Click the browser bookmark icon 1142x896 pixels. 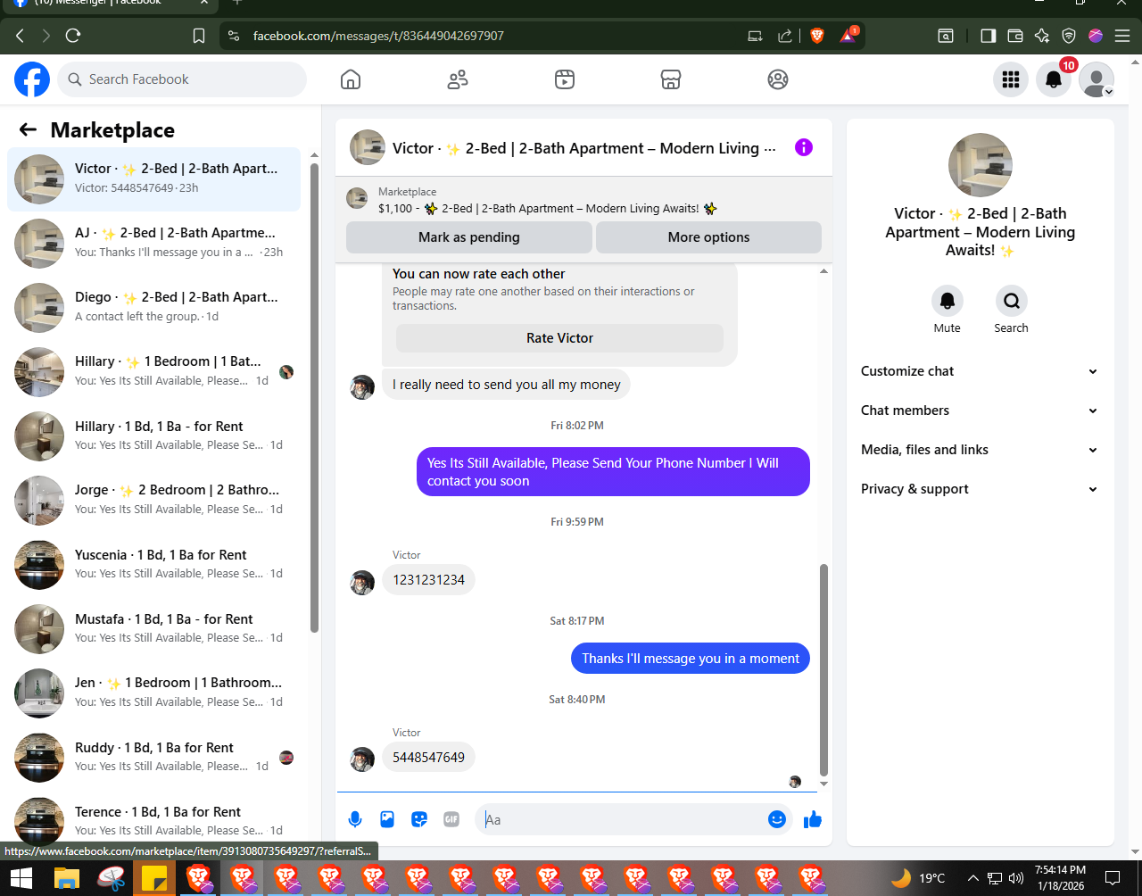pos(199,36)
